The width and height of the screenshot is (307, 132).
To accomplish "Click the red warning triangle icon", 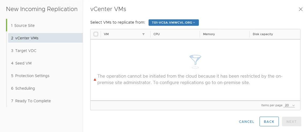I will (x=95, y=80).
